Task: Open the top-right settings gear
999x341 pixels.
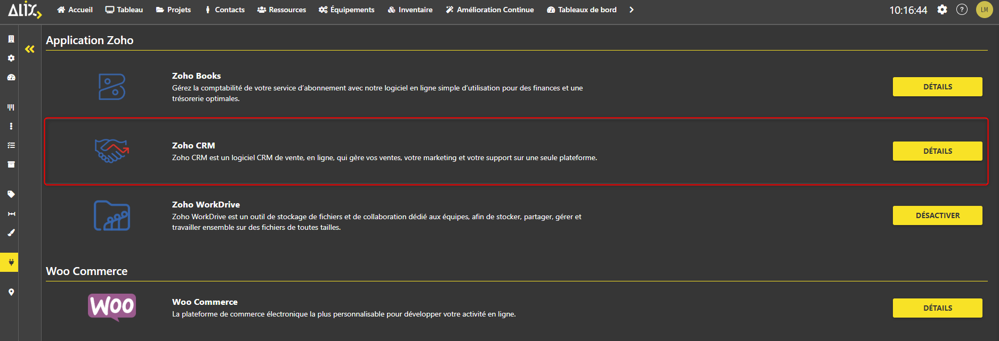Action: [942, 10]
